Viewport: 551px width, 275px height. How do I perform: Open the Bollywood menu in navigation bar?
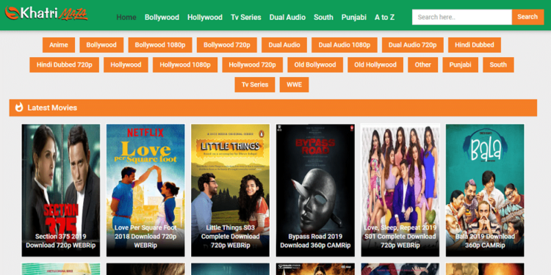tap(162, 17)
